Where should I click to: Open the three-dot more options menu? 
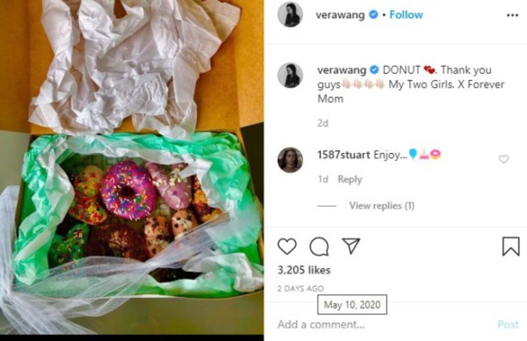coord(512,15)
